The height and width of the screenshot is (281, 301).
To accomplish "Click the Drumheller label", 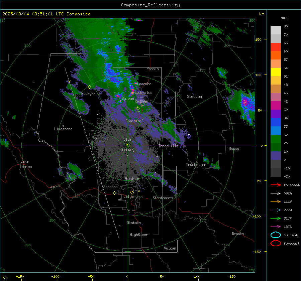I will pos(196,165).
